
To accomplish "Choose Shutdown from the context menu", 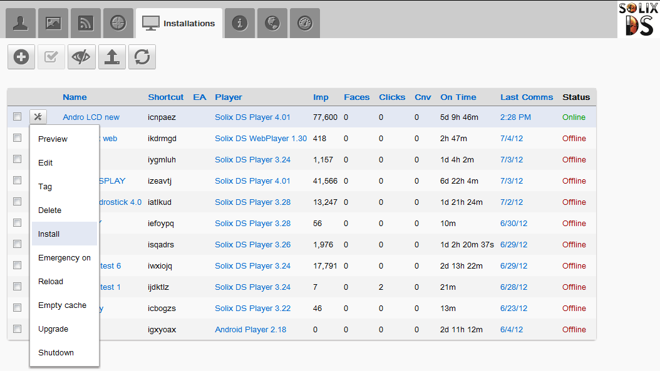I will (x=64, y=352).
